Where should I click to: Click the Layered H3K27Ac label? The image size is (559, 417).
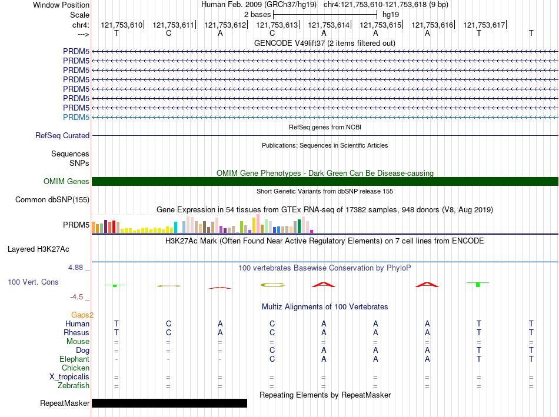(38, 249)
